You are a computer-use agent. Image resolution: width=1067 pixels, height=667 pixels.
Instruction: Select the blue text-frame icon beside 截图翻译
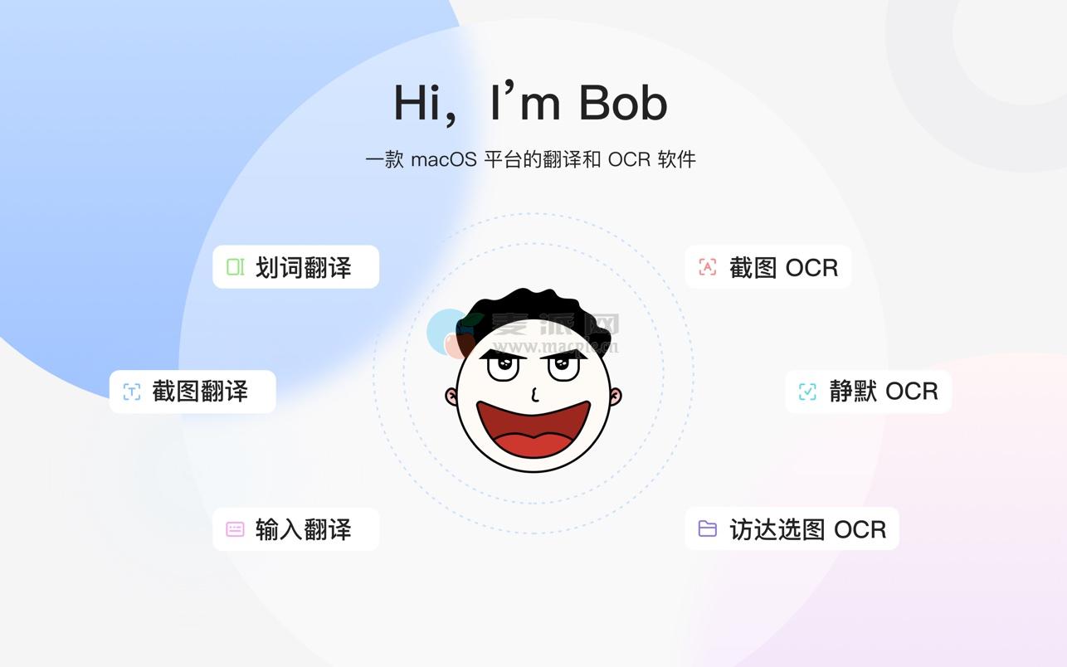(x=132, y=392)
